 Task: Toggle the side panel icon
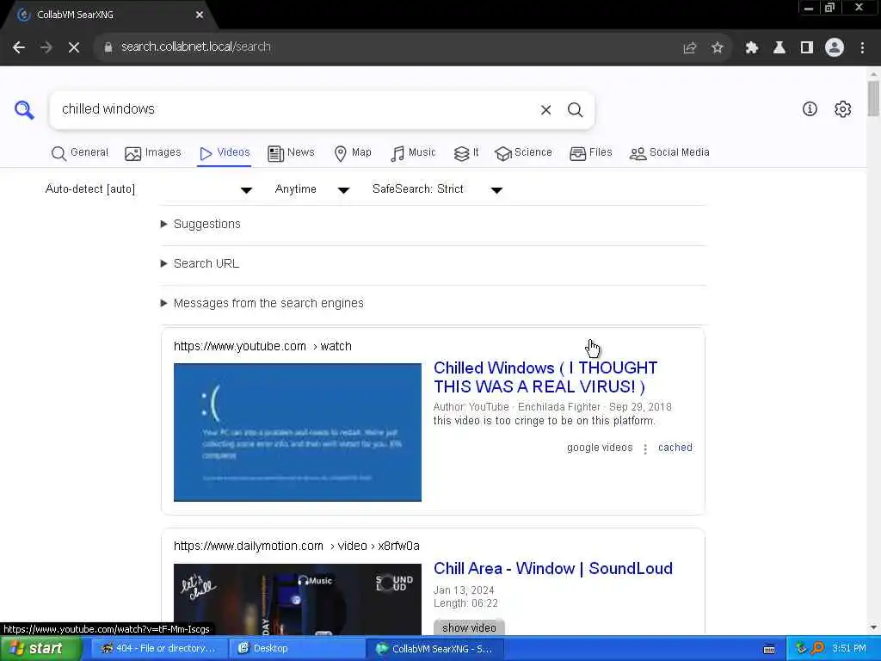807,48
